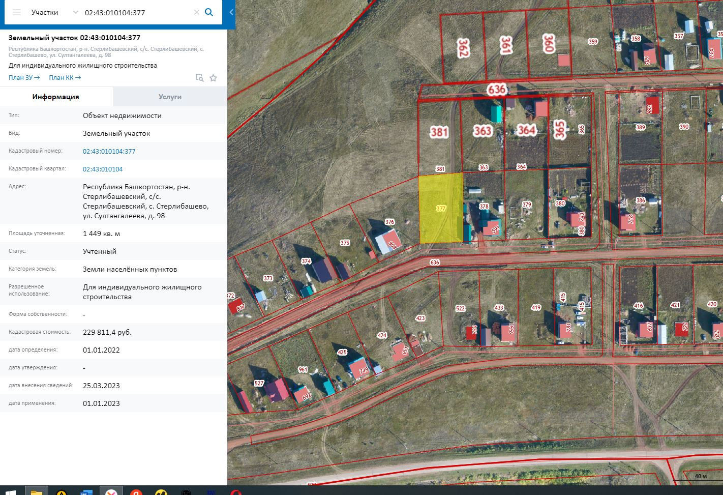Viewport: 723px width, 495px height.
Task: Click the date 01.01.2022
Action: (x=101, y=350)
